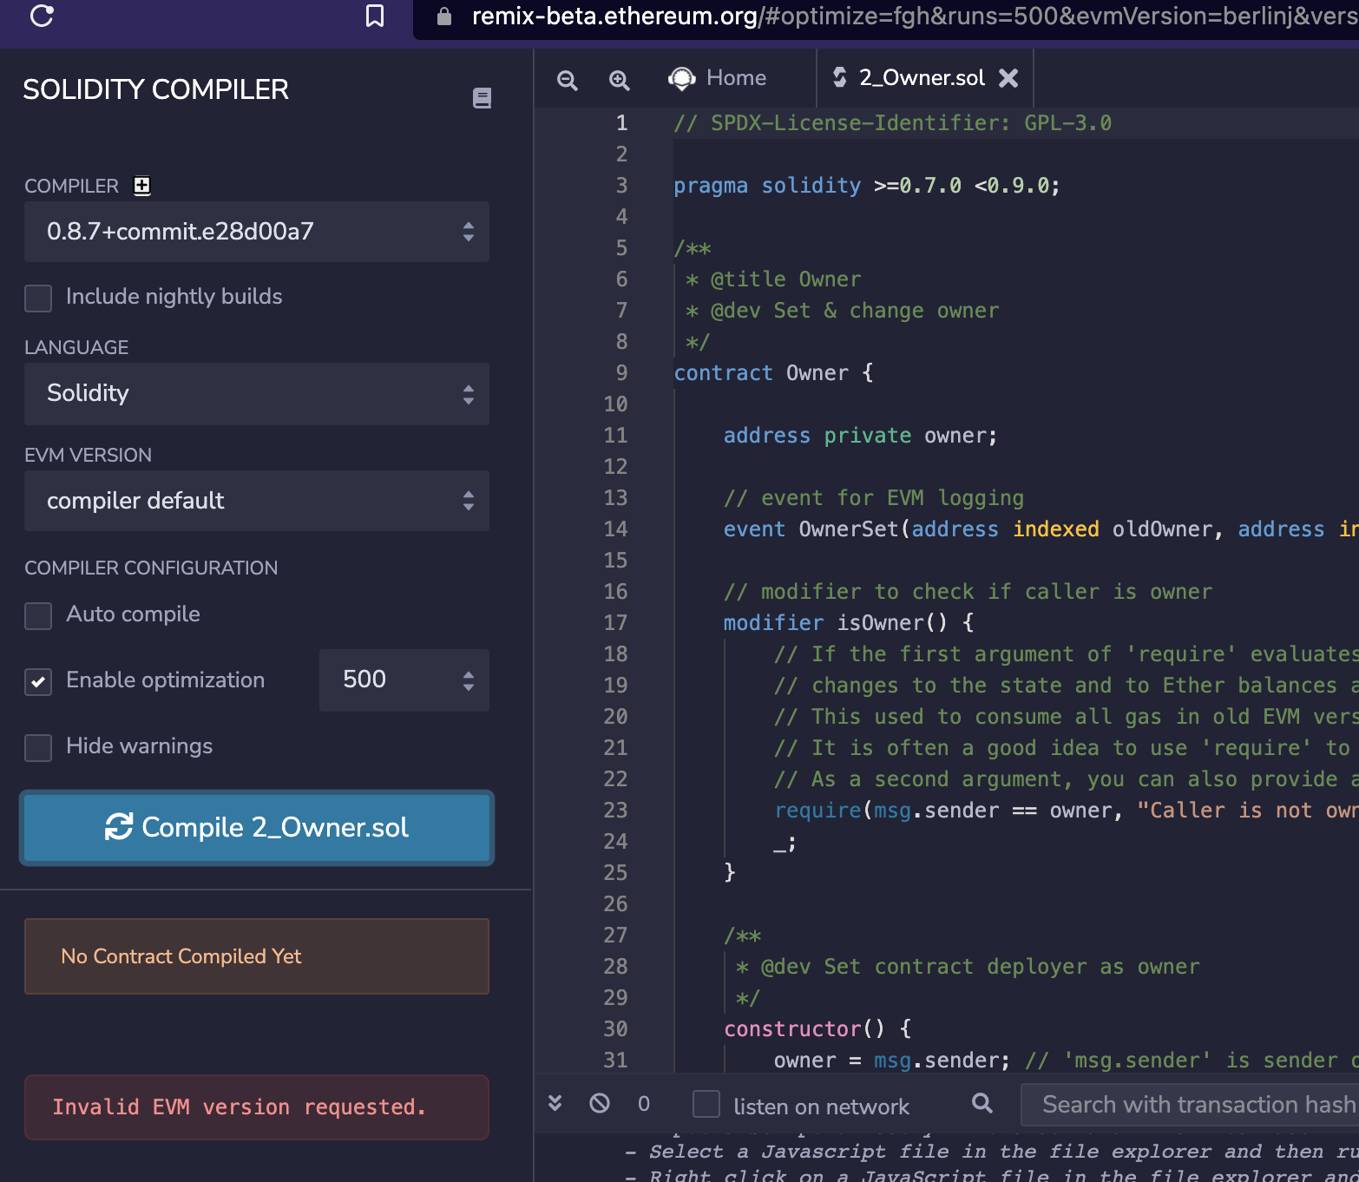Open the Language dropdown showing Solidity
The height and width of the screenshot is (1182, 1359).
click(x=257, y=394)
